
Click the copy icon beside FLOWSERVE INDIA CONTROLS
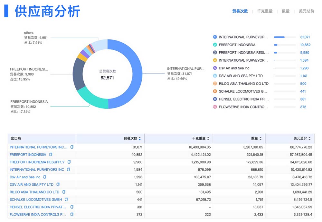click(71, 215)
